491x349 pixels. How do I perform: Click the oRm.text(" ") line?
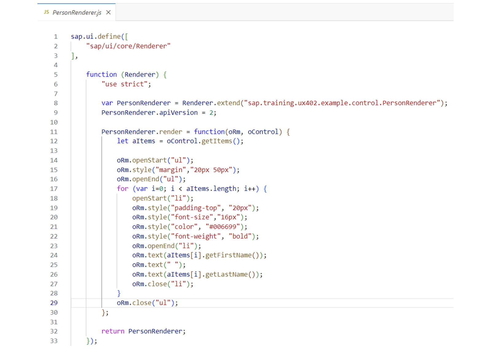pyautogui.click(x=159, y=265)
